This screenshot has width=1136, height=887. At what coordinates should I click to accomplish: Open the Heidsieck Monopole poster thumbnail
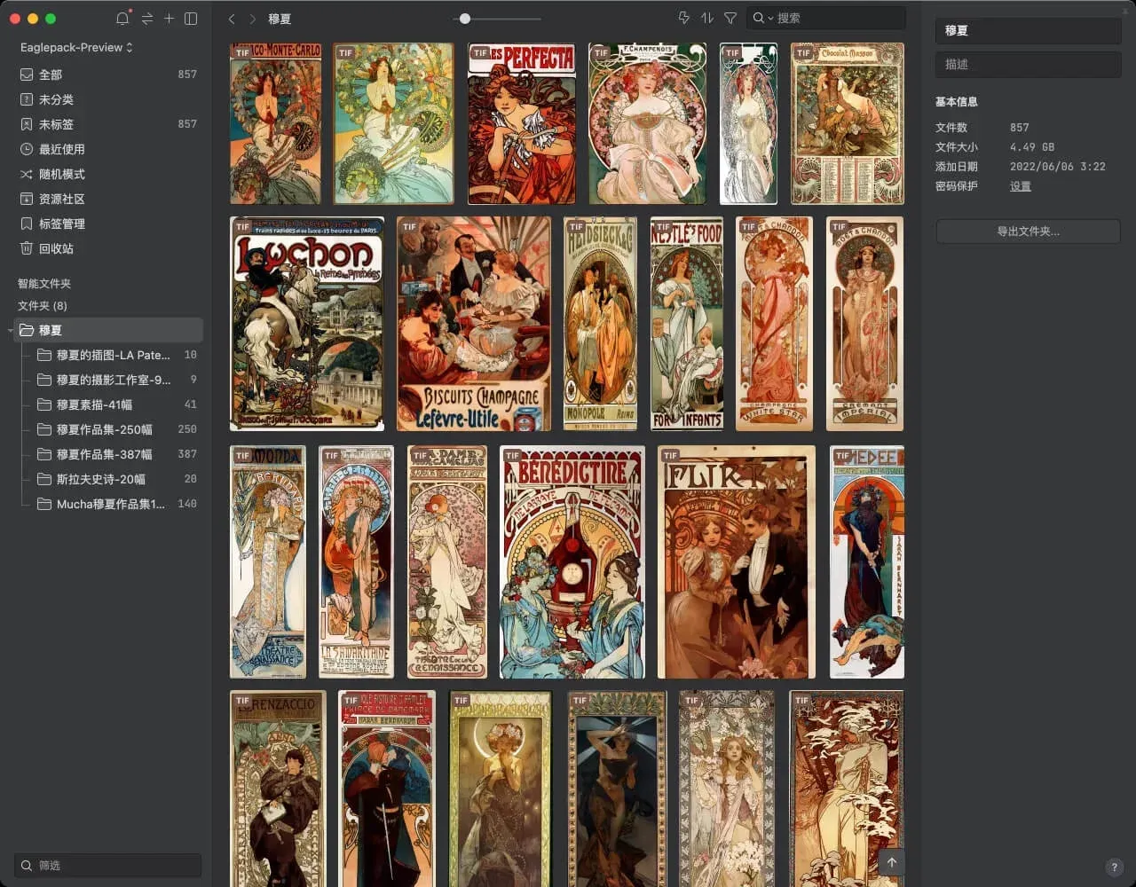click(601, 324)
